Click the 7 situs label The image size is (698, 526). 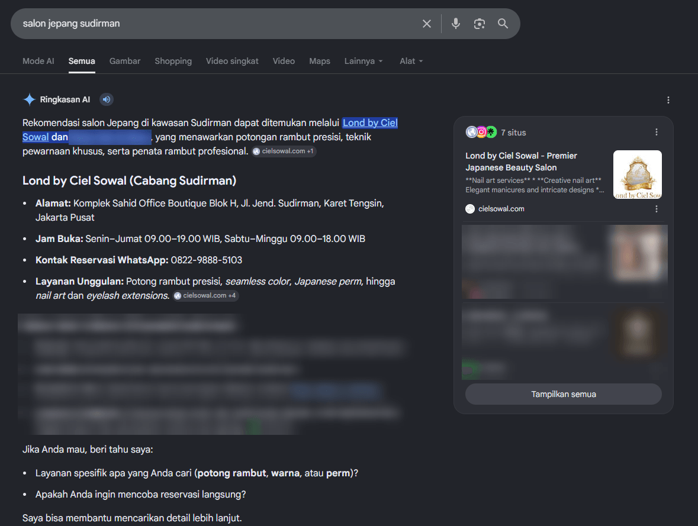coord(513,133)
